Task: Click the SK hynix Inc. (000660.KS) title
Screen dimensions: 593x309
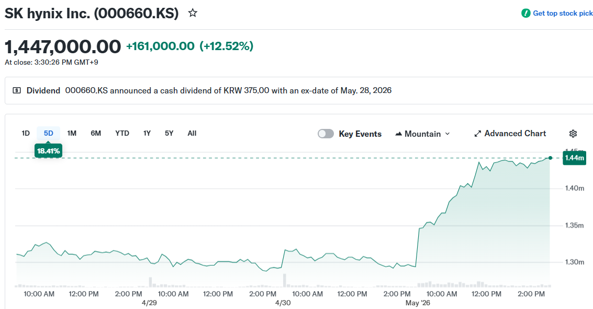Action: pyautogui.click(x=92, y=13)
